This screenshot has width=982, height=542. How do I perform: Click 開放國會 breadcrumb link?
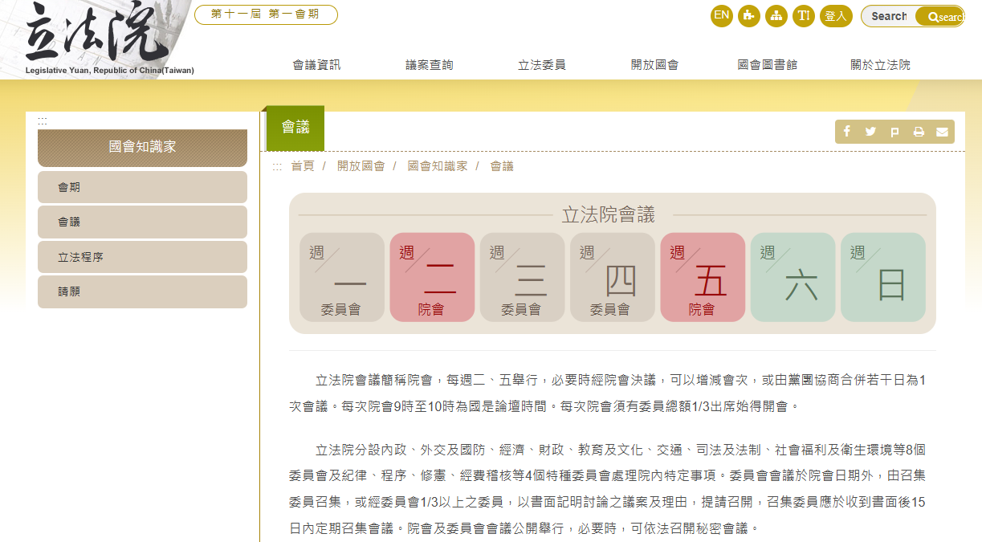(x=361, y=166)
